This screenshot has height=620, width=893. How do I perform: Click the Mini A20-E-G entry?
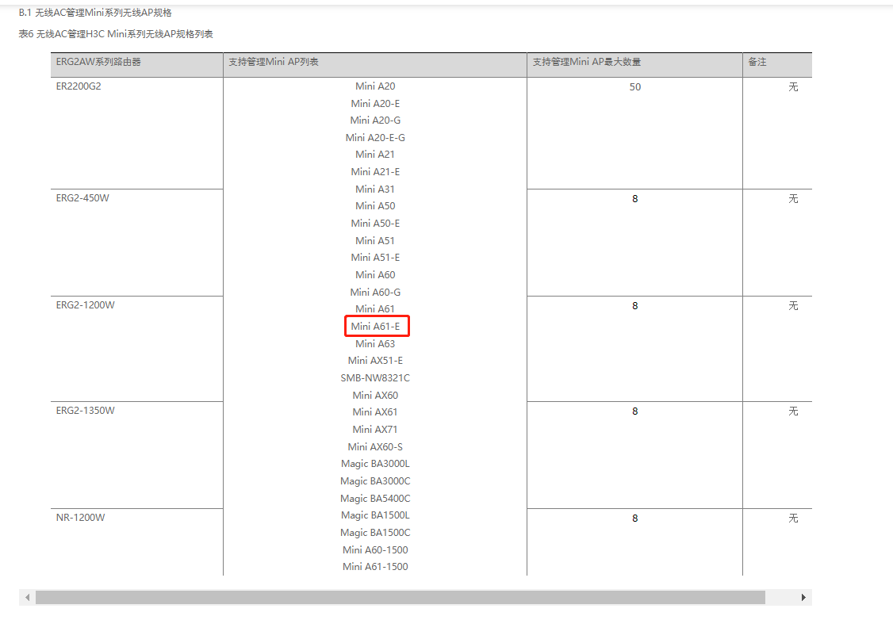pyautogui.click(x=375, y=138)
